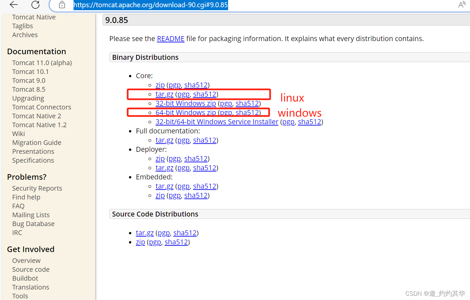Open the Security Reports page
The width and height of the screenshot is (470, 300).
point(37,188)
